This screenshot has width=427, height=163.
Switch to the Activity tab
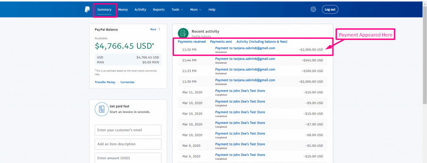[140, 10]
